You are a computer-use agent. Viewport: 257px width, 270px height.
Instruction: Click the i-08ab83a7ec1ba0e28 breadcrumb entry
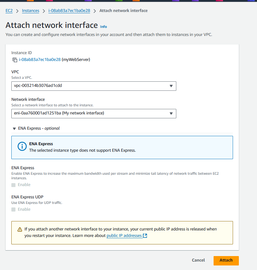click(69, 10)
